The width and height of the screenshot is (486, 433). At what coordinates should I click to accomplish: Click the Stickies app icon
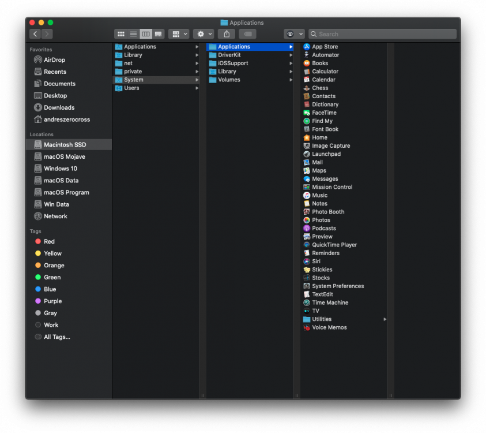307,270
